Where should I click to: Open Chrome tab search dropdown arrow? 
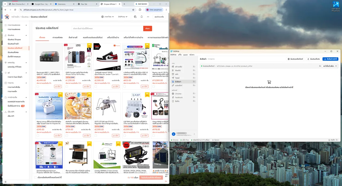(6, 4)
